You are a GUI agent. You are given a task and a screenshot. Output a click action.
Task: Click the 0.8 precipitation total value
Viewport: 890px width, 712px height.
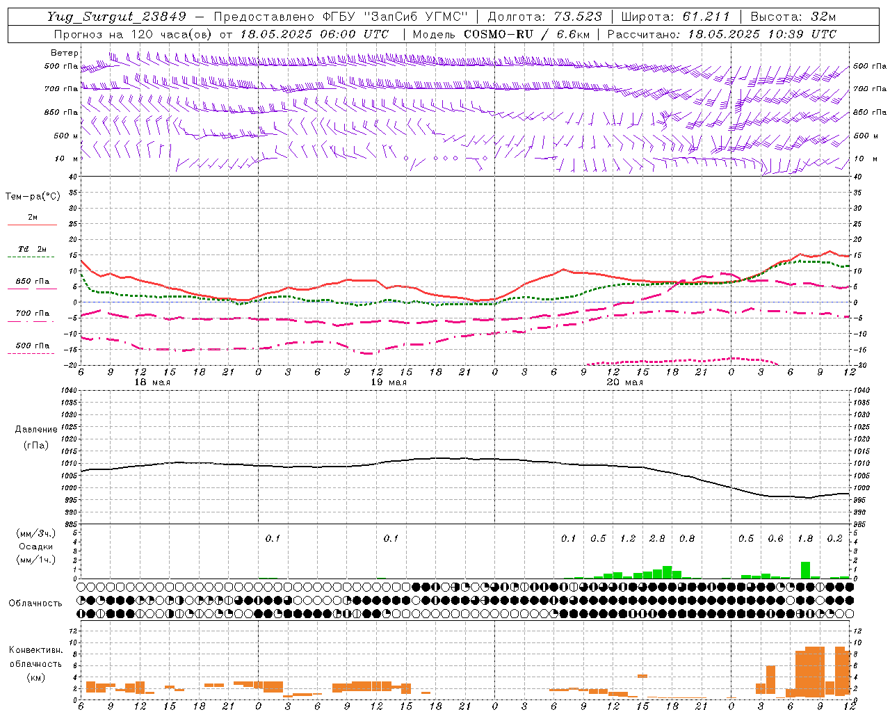pyautogui.click(x=687, y=538)
